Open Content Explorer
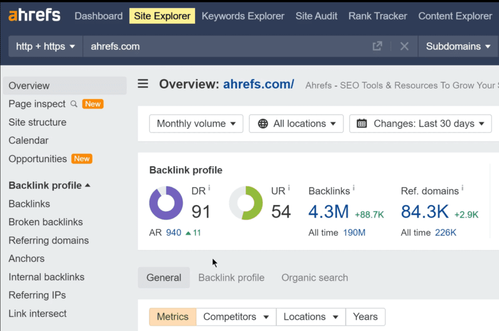Screen dimensions: 499x331 [x=455, y=16]
